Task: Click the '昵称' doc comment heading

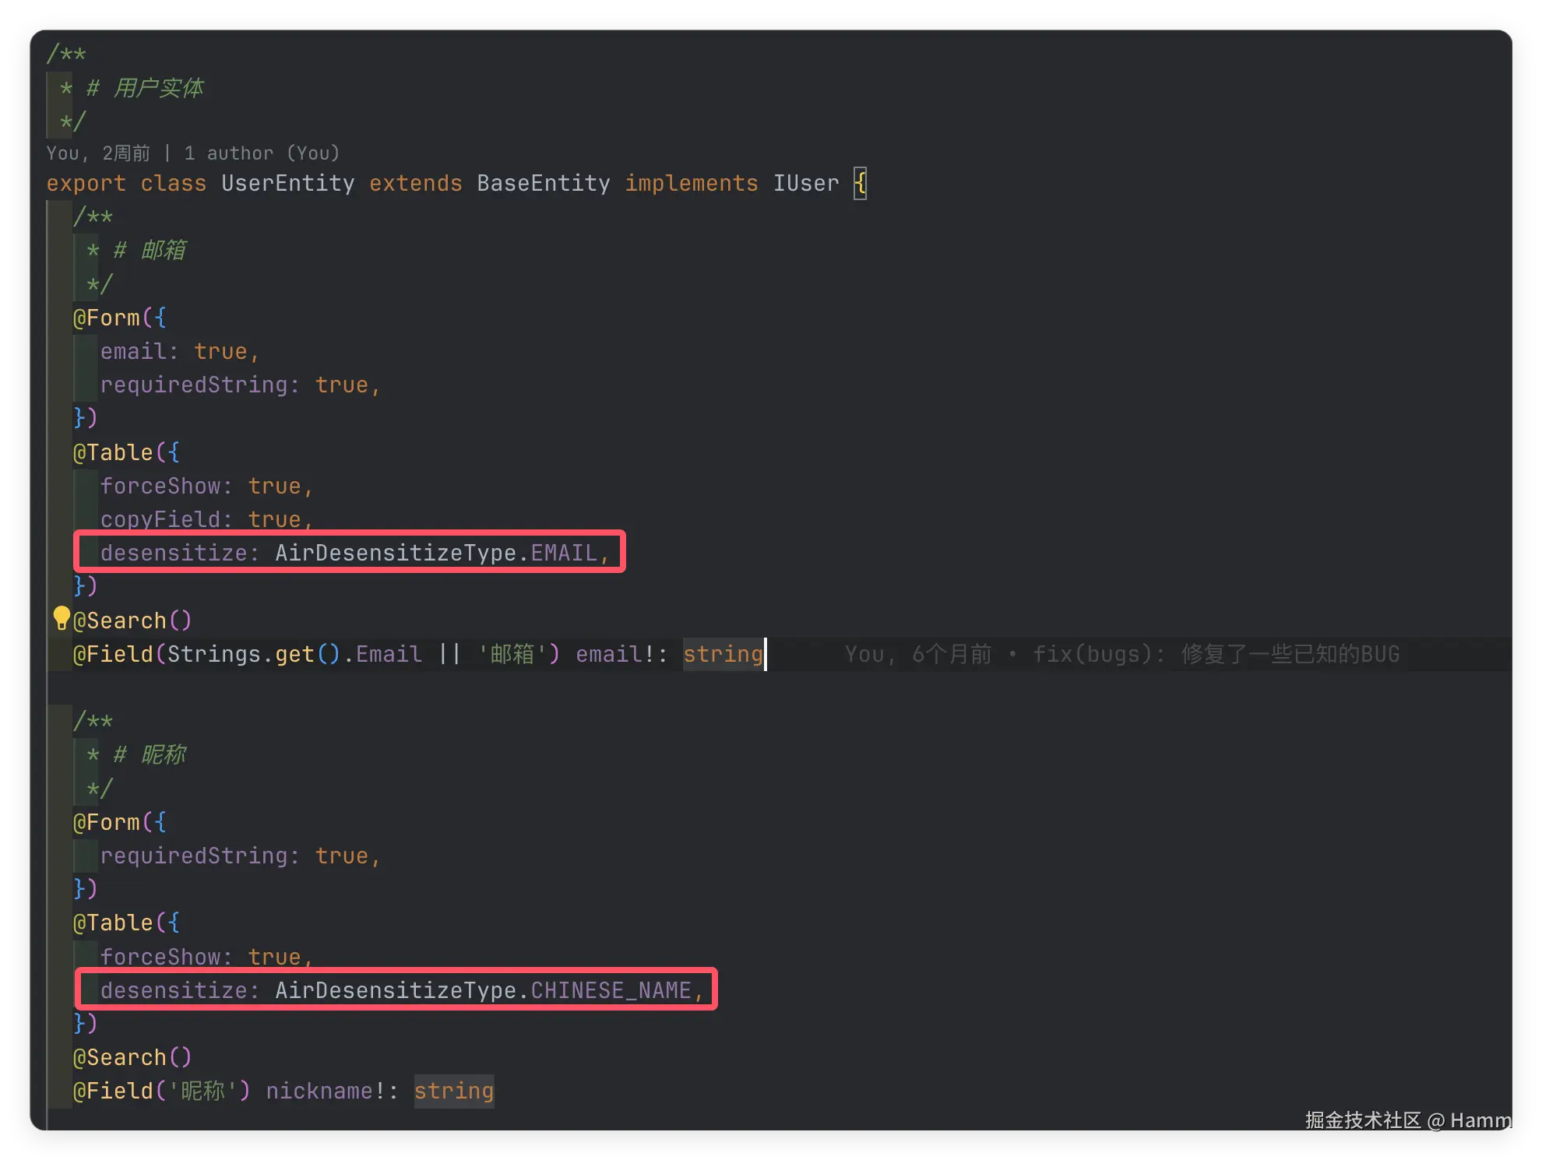Action: (164, 754)
